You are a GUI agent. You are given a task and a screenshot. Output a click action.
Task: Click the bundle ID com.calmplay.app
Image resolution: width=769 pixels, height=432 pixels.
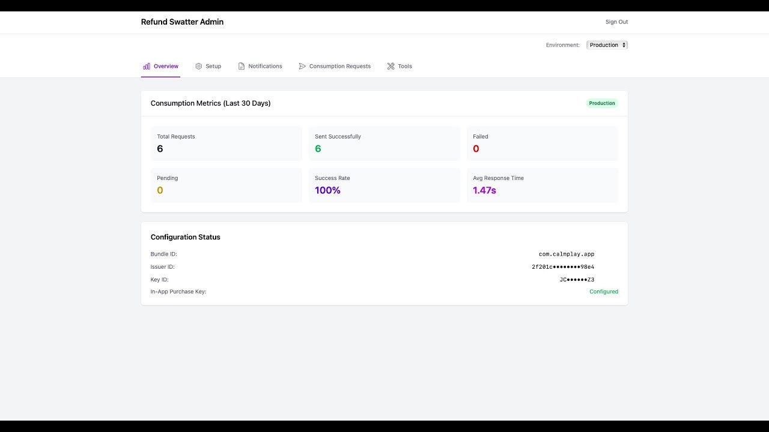coord(567,254)
